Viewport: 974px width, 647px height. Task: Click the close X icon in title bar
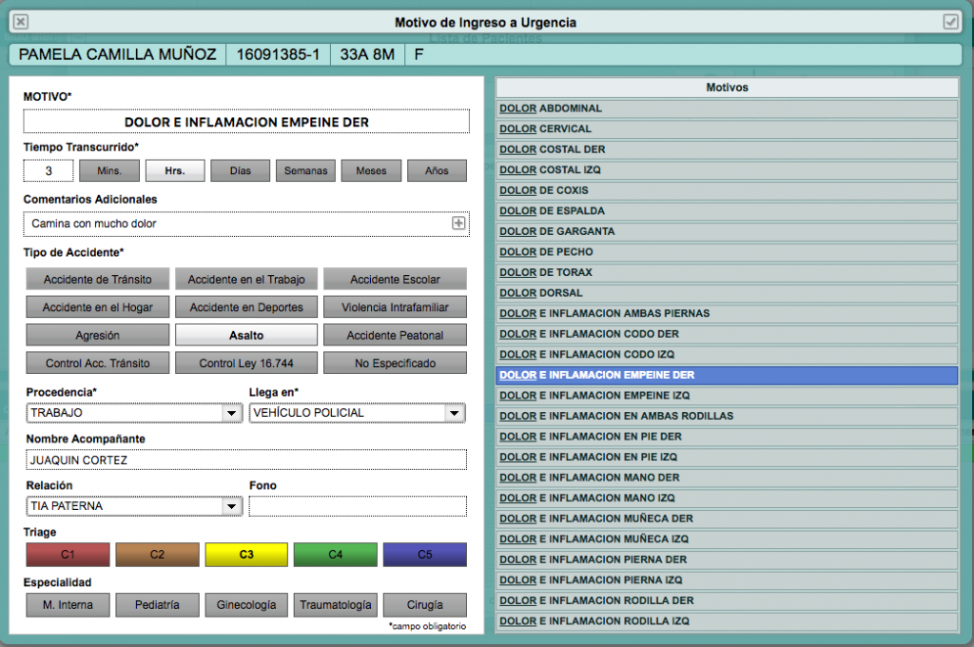point(21,22)
